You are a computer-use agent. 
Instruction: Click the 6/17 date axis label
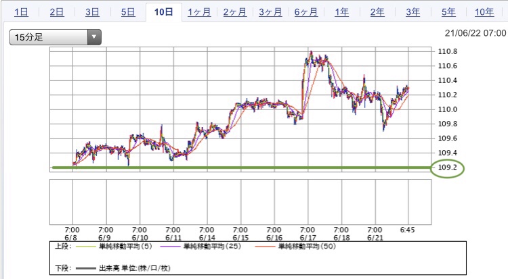click(x=308, y=238)
